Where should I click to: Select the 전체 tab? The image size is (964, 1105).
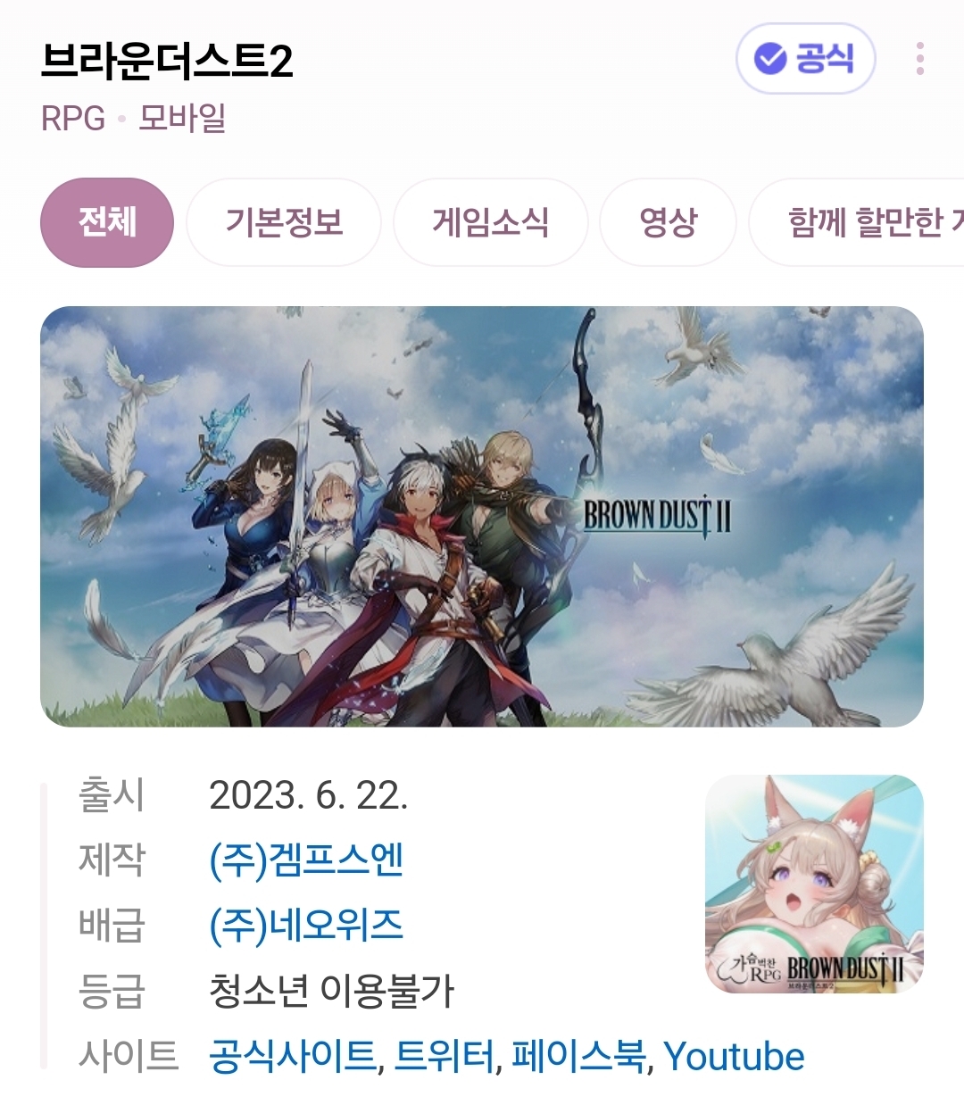tap(107, 222)
